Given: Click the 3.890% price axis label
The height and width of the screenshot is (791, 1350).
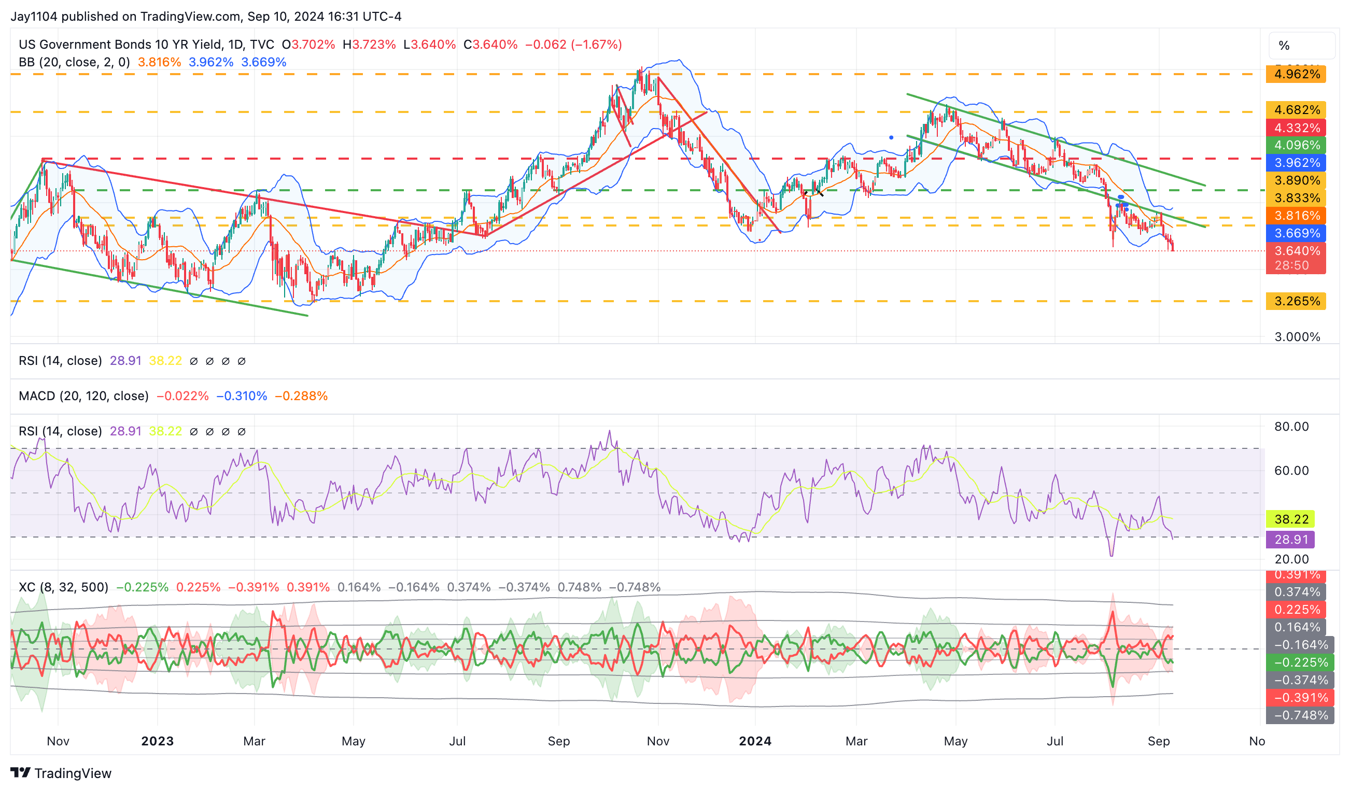Looking at the screenshot, I should coord(1296,180).
